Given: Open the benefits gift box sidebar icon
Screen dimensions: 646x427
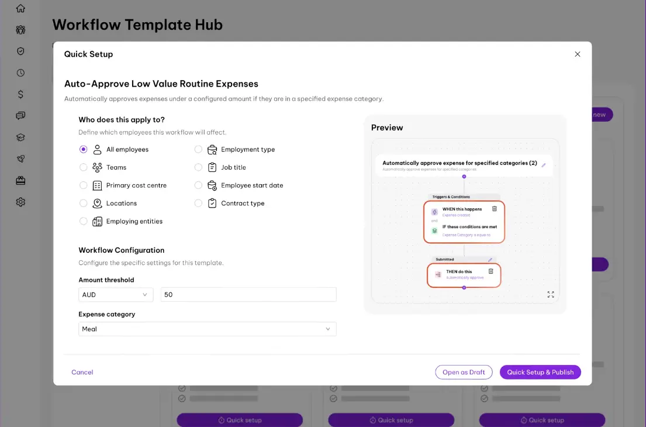Looking at the screenshot, I should 20,180.
